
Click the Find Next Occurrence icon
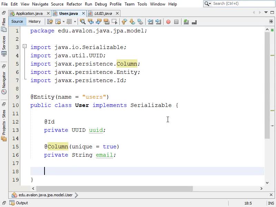(x=99, y=22)
